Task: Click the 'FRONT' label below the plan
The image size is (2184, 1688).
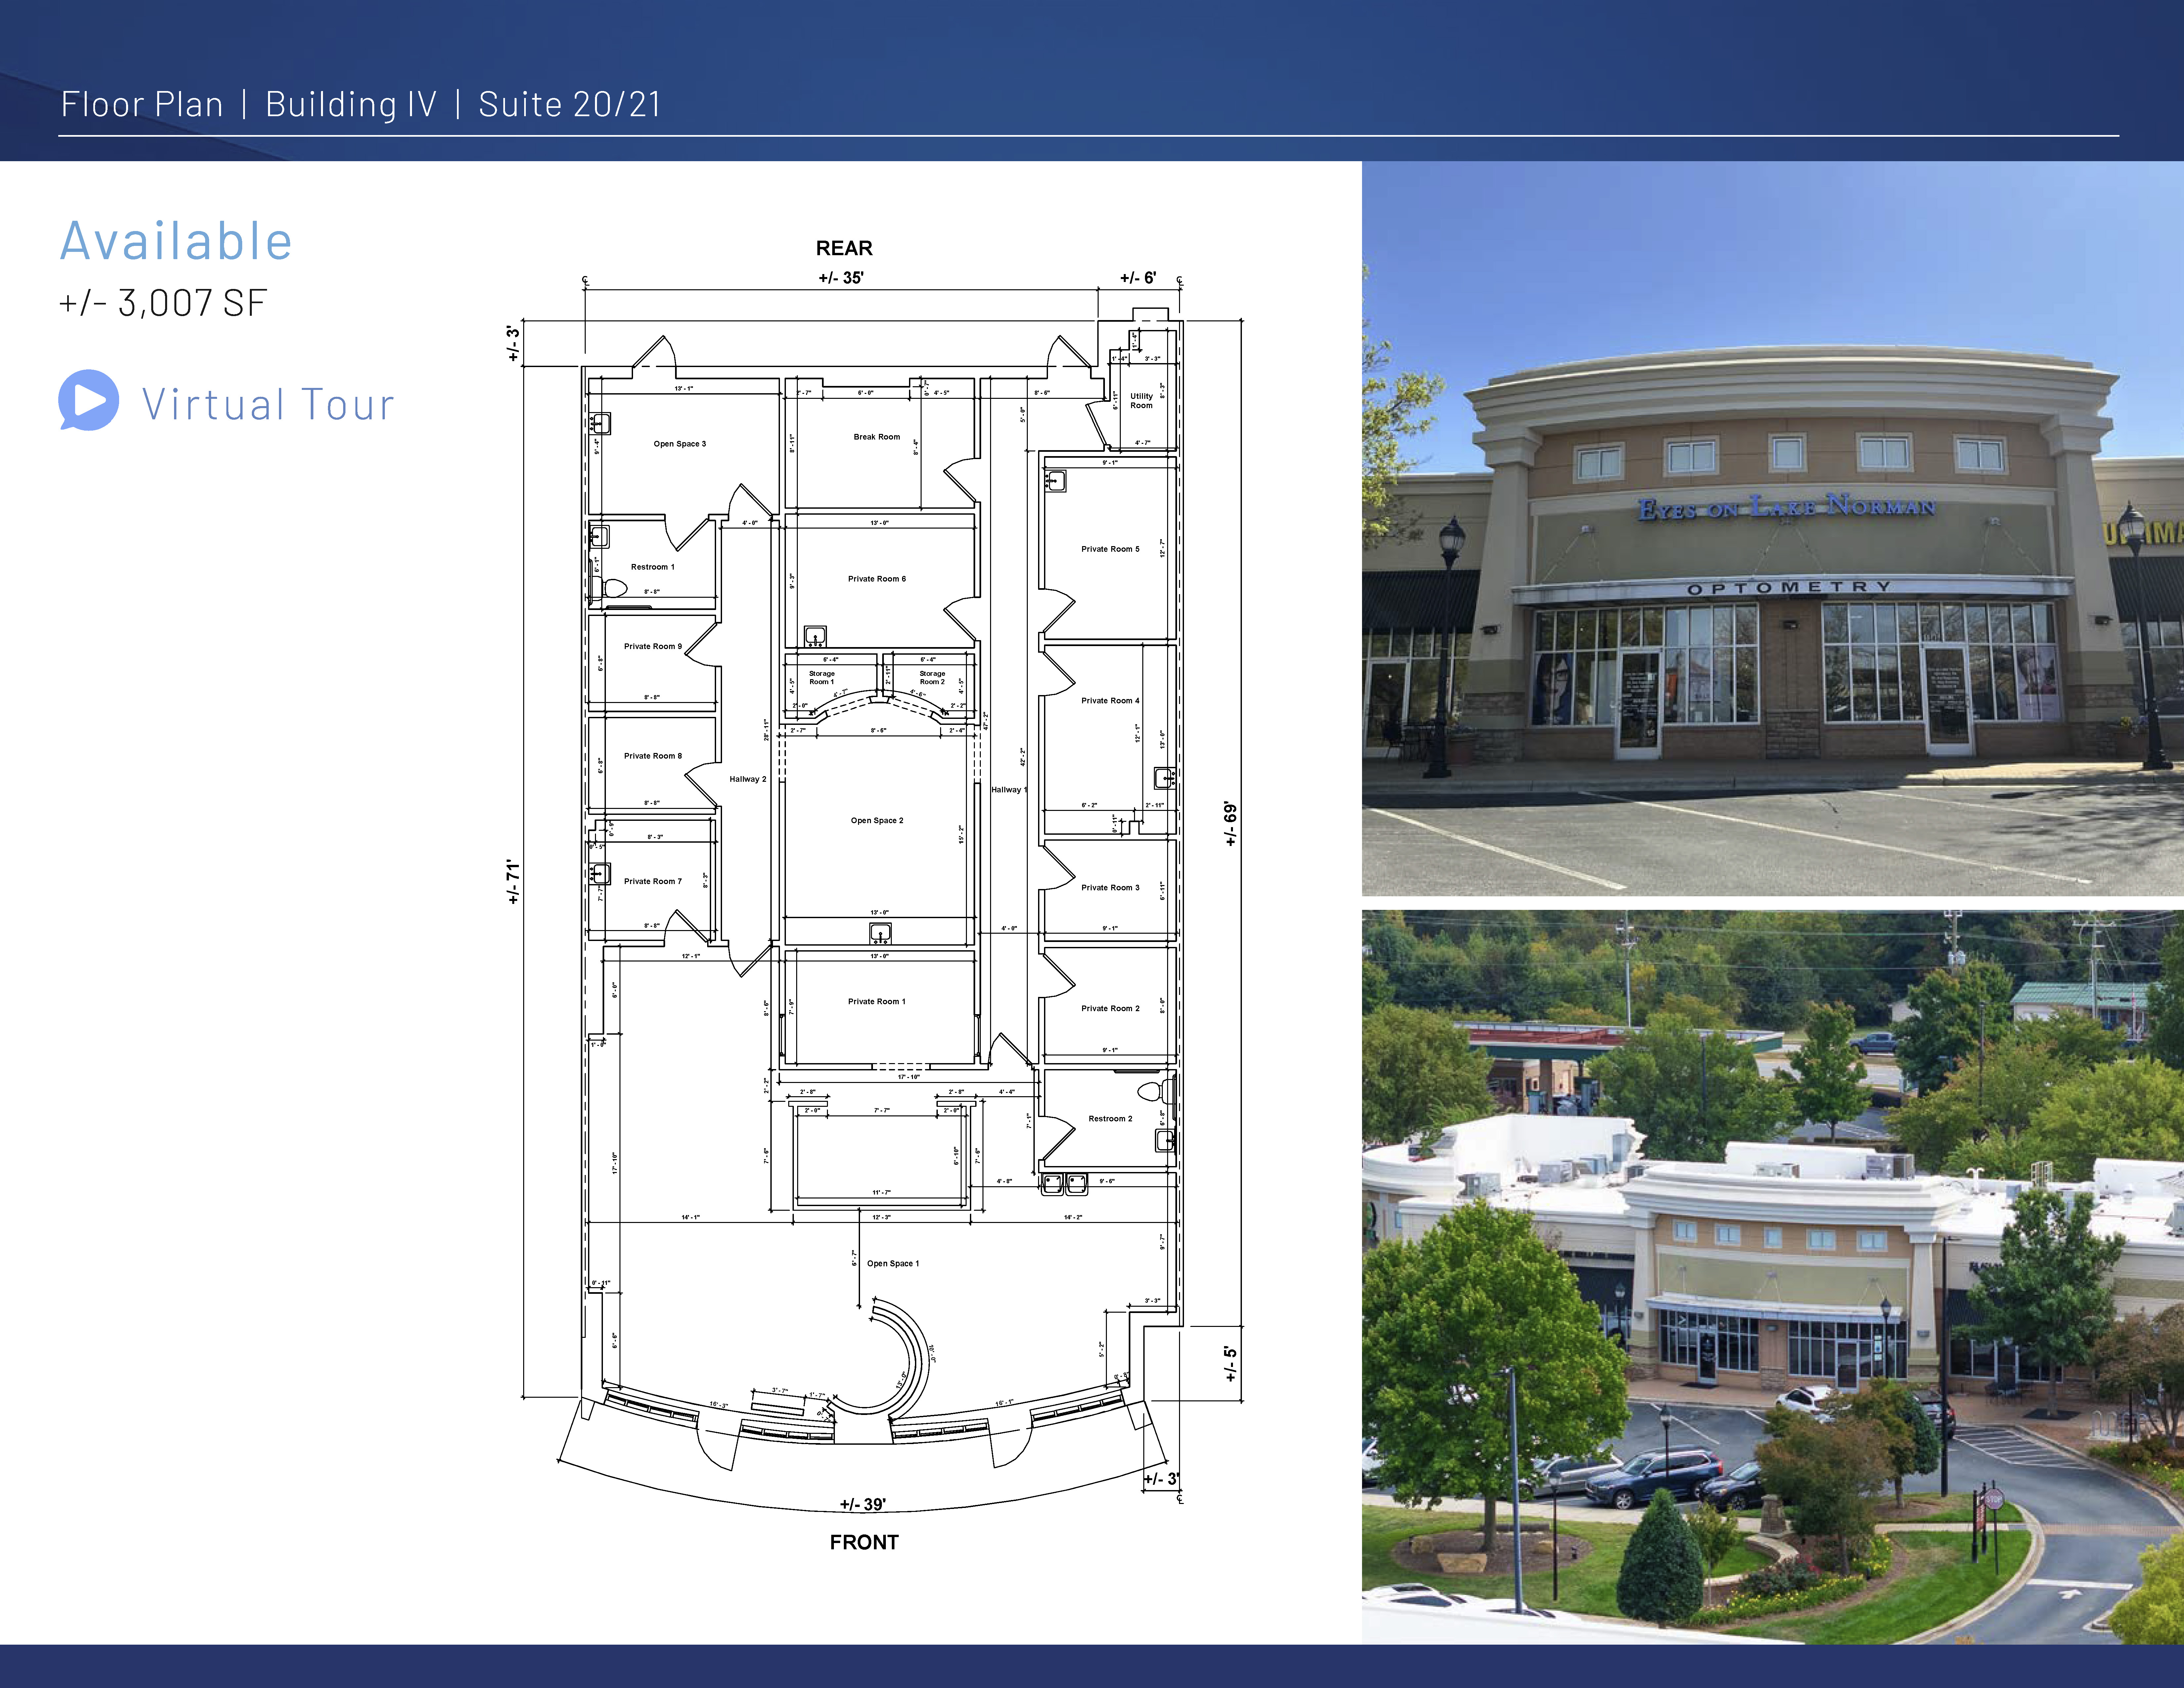Action: tap(864, 1542)
